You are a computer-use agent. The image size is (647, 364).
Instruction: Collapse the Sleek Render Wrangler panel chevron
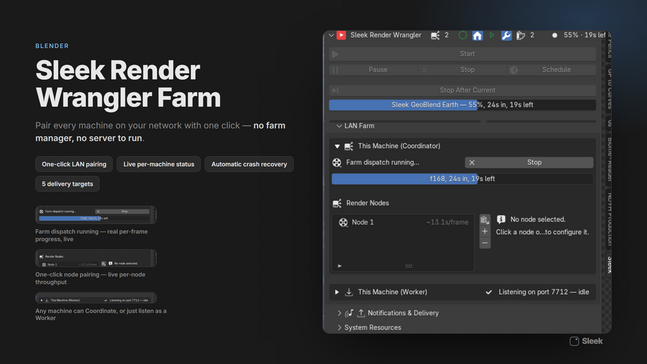point(332,35)
